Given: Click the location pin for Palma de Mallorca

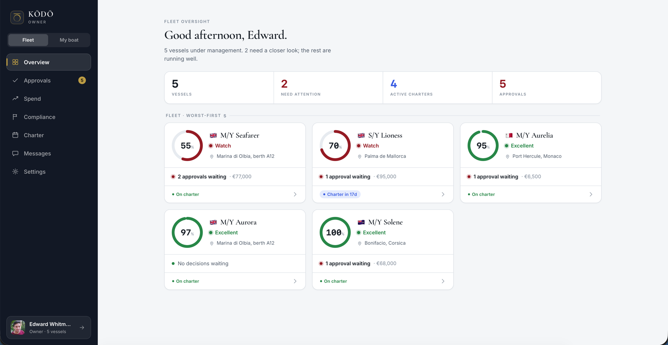Looking at the screenshot, I should 359,157.
